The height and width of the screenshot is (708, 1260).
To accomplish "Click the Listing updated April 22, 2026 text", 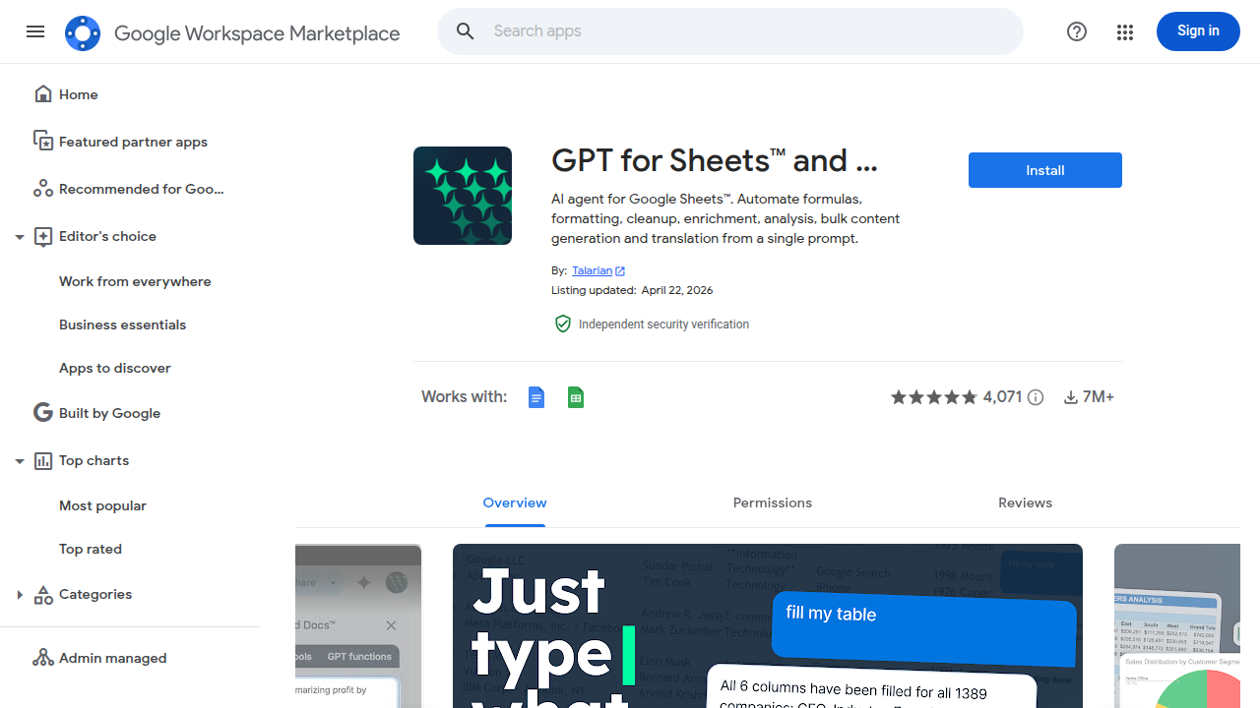I will [x=632, y=290].
